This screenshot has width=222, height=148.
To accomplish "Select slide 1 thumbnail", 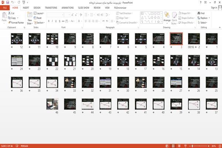I will click(x=212, y=39).
